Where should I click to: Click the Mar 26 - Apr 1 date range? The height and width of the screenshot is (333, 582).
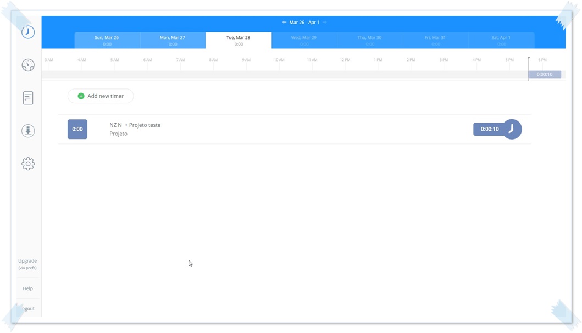(x=304, y=23)
